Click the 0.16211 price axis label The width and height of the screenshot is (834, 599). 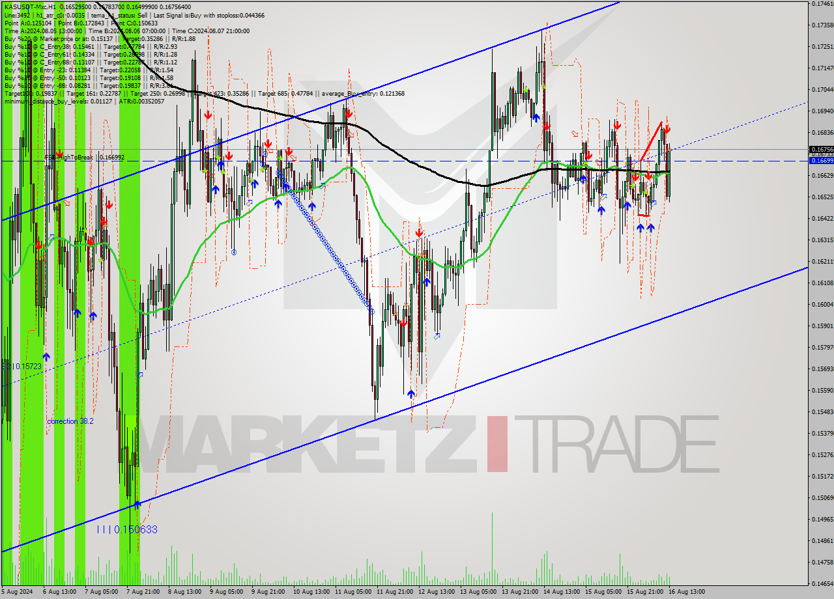pyautogui.click(x=822, y=262)
